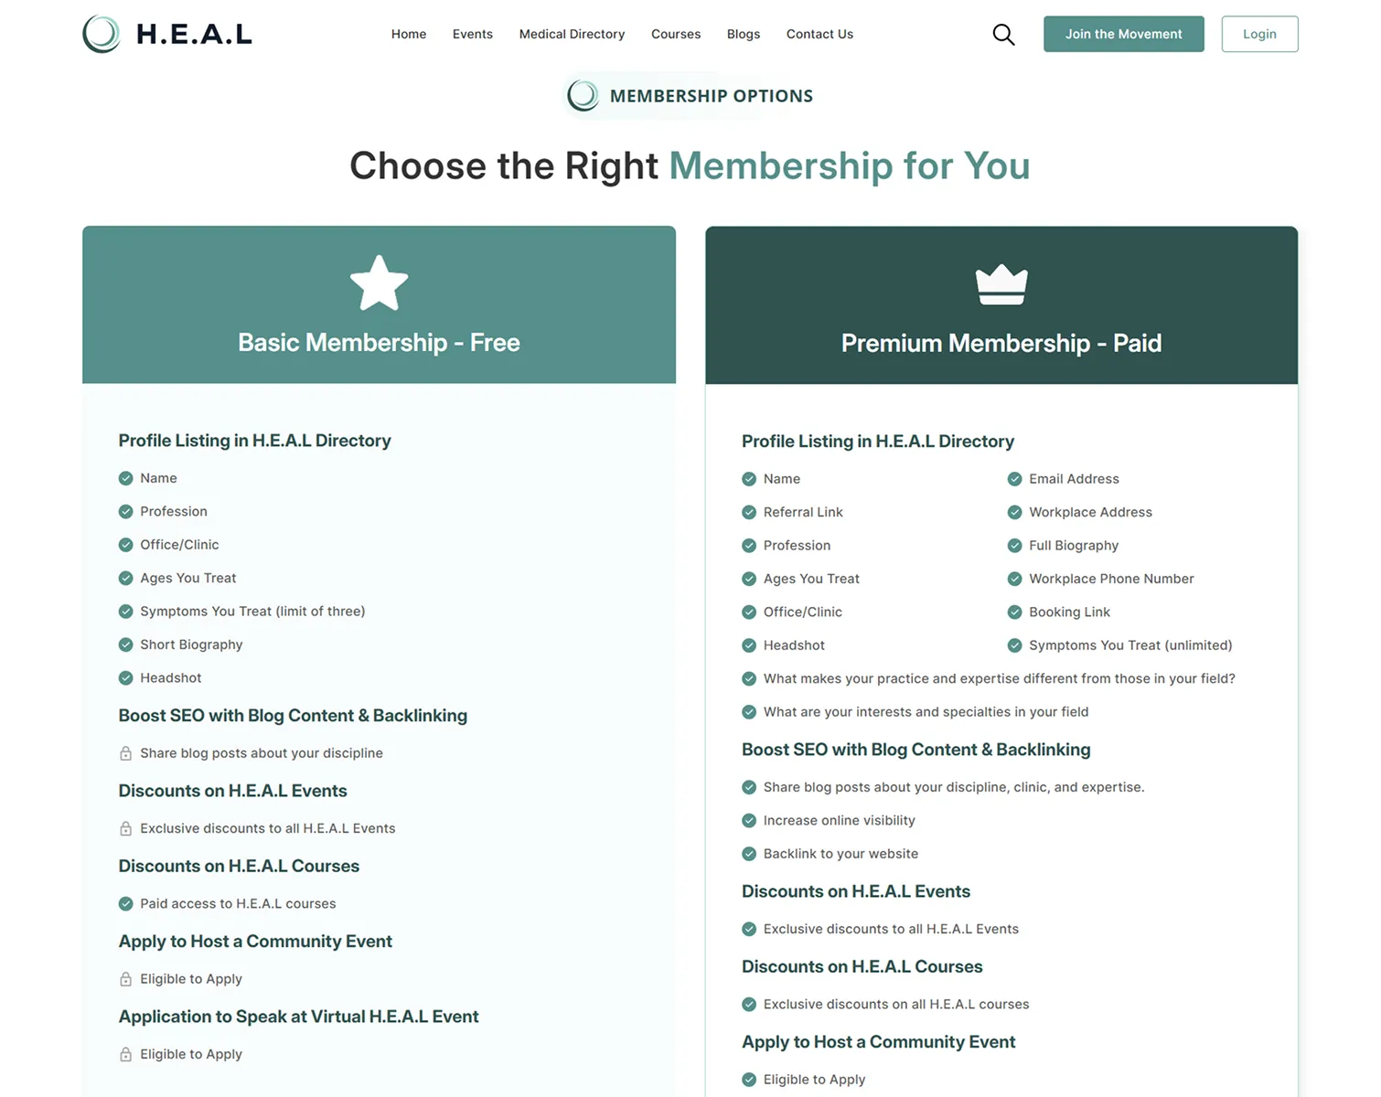
Task: Click the Login button
Action: 1259,34
